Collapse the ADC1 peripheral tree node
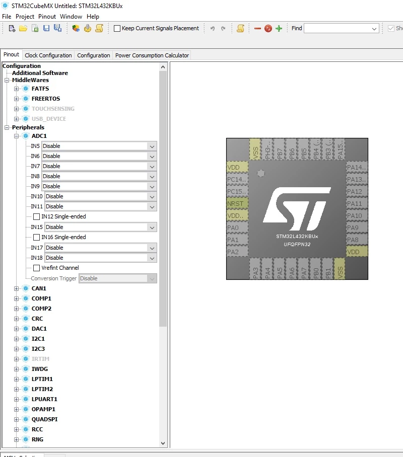Image resolution: width=403 pixels, height=457 pixels. 16,136
